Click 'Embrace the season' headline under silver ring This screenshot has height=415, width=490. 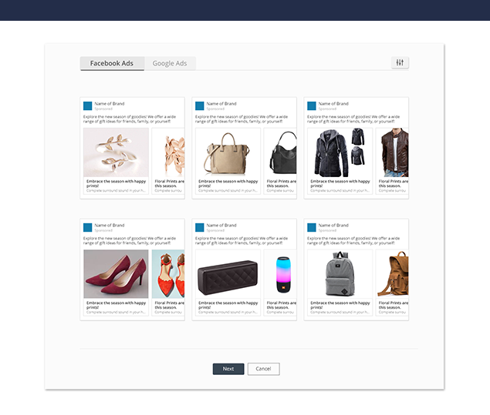tap(116, 183)
